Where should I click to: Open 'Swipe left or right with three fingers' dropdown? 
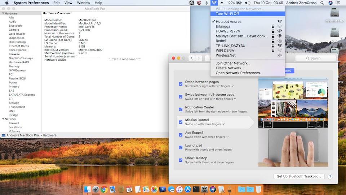pyautogui.click(x=210, y=99)
